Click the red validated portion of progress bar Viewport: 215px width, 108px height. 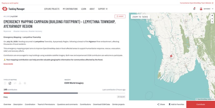[x=6, y=93]
